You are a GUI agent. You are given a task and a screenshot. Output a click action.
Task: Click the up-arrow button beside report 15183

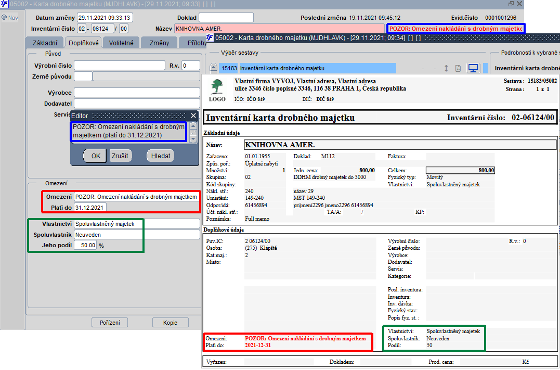tap(213, 68)
